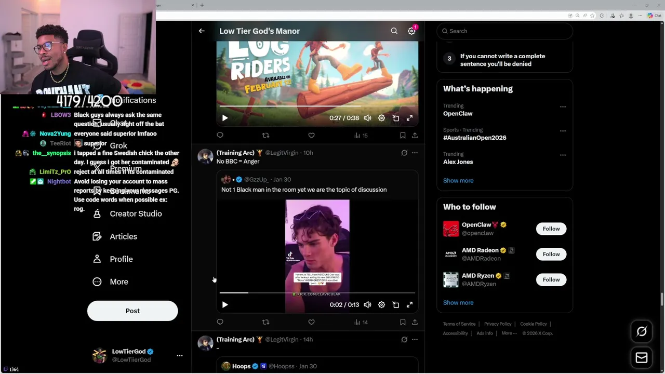This screenshot has height=374, width=665.
Task: Show more under Who to follow
Action: 458,302
